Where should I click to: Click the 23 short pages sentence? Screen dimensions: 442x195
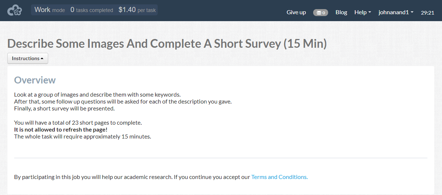click(78, 123)
